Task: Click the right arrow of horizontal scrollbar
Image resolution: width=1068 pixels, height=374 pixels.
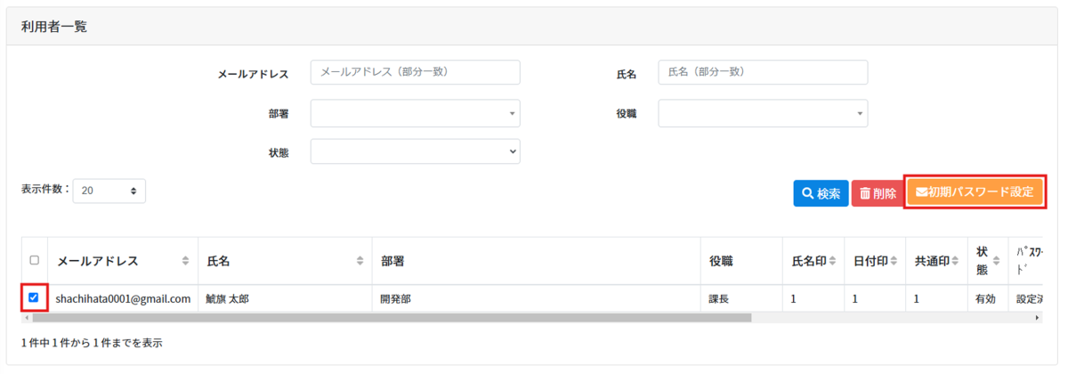Action: (1038, 317)
